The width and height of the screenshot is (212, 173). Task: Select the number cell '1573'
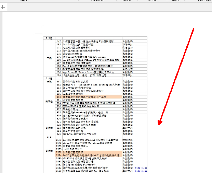click(x=59, y=146)
